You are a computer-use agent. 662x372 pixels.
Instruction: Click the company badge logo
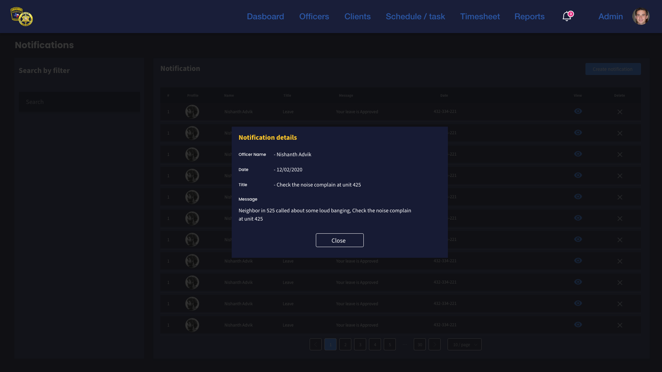(21, 17)
